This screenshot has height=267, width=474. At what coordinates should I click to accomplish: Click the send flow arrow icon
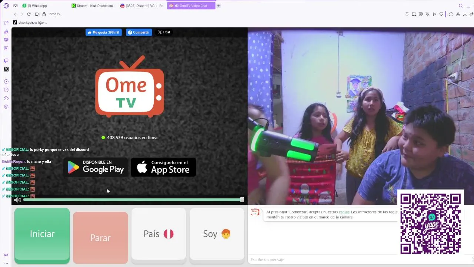click(x=434, y=14)
